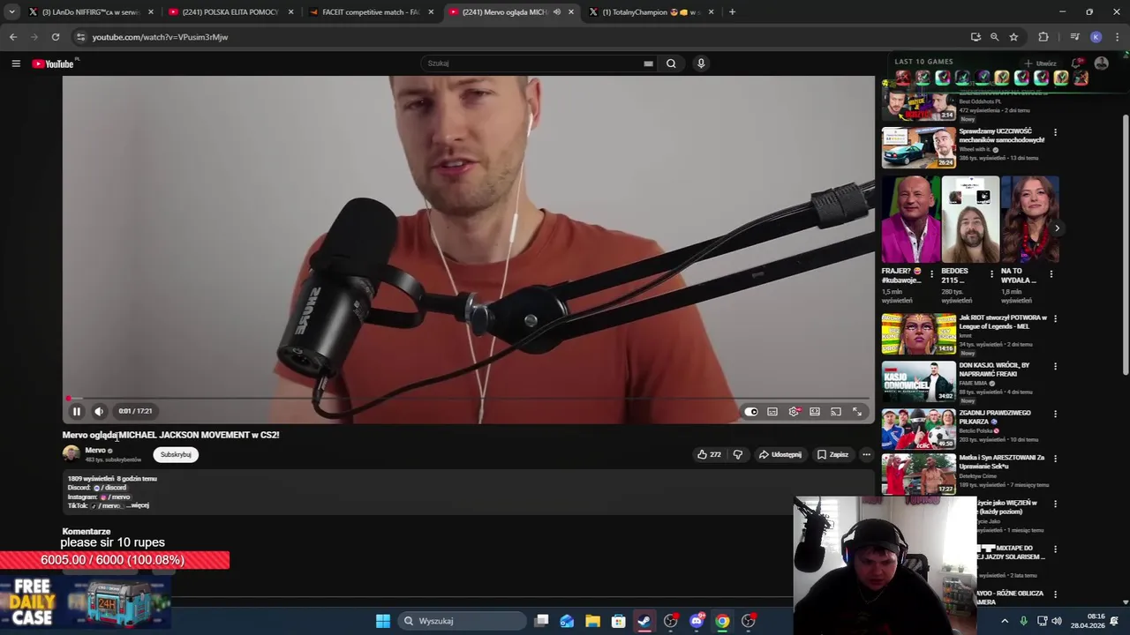Open a new browser tab
Image resolution: width=1130 pixels, height=635 pixels.
tap(732, 12)
